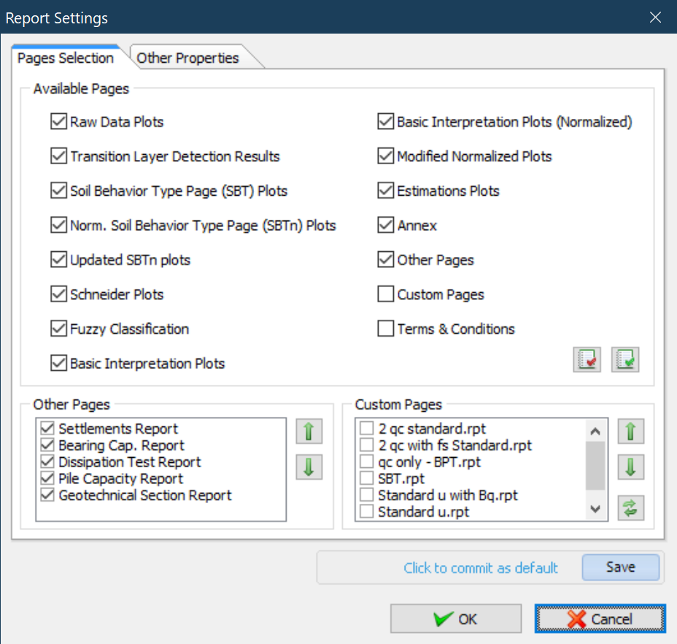Toggle Fuzzy Classification checkbox
Viewport: 677px width, 644px height.
click(x=59, y=329)
